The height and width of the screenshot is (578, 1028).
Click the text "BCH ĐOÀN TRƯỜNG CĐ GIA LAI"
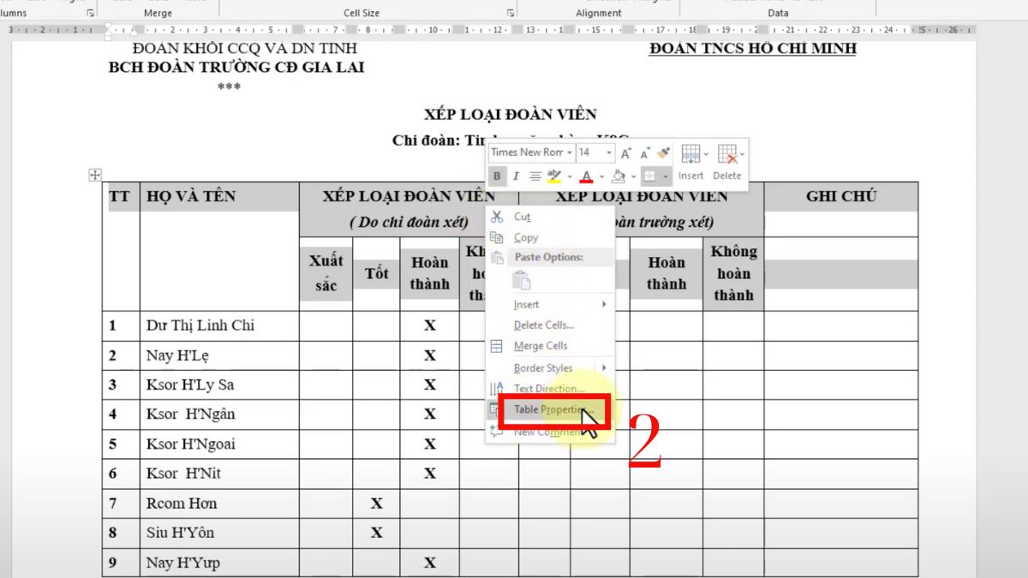(236, 67)
